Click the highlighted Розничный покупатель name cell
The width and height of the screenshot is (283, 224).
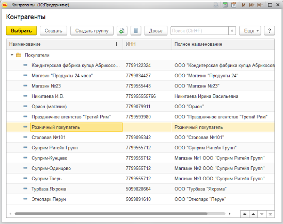tap(76, 127)
